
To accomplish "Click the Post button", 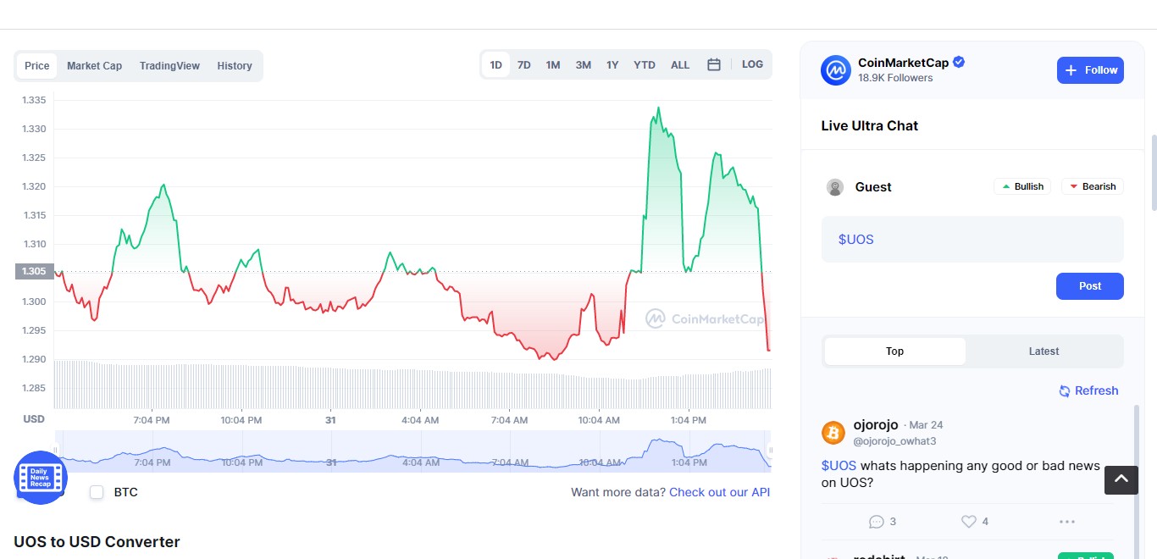I will click(x=1090, y=286).
